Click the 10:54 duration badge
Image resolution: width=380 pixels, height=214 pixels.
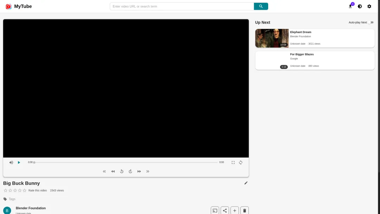pyautogui.click(x=283, y=45)
